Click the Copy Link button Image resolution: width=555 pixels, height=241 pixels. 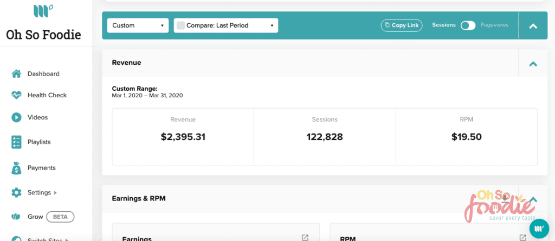pyautogui.click(x=402, y=25)
